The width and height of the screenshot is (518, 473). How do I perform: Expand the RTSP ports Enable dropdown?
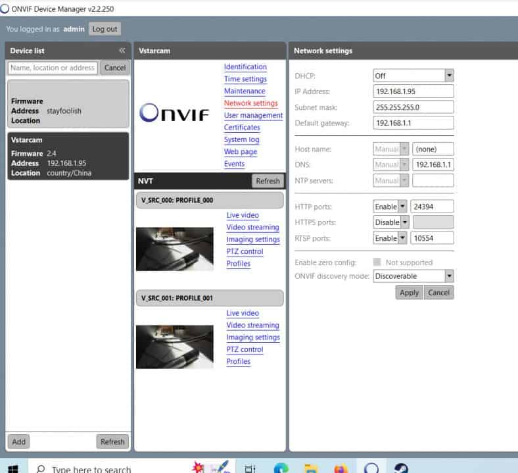[402, 238]
